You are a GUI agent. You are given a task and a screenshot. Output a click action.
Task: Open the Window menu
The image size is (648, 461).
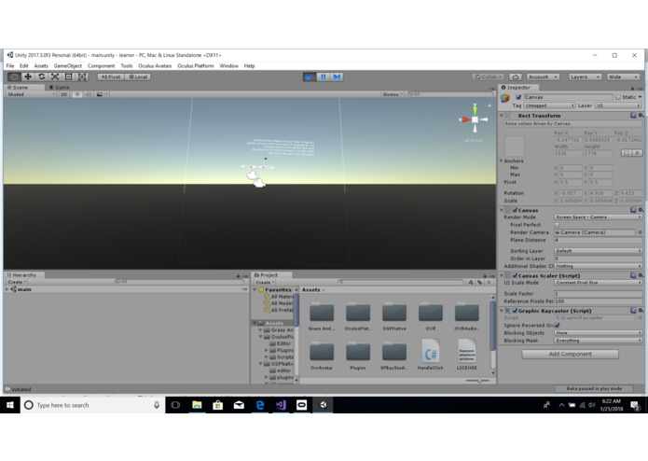click(x=229, y=65)
